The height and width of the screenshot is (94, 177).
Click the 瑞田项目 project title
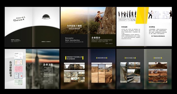[158, 58]
